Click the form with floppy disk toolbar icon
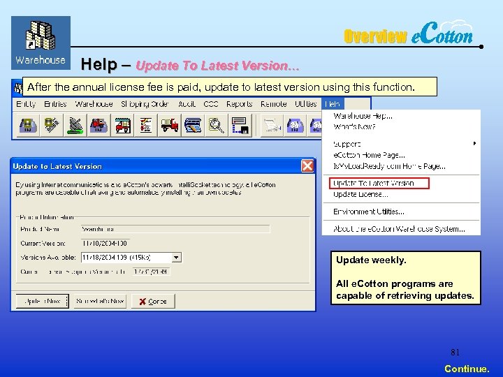The image size is (503, 377). pos(240,125)
